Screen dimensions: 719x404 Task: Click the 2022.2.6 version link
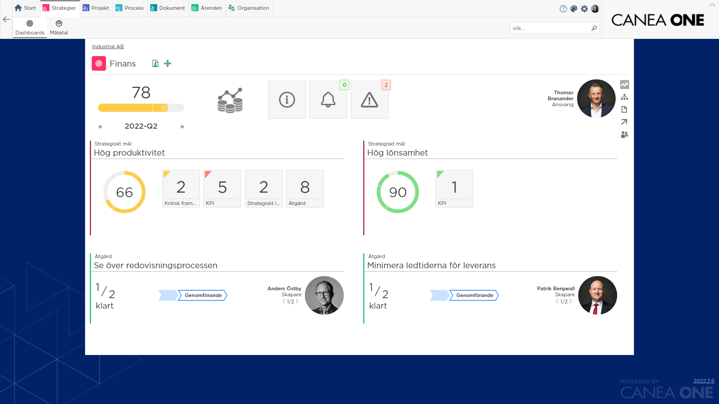(x=704, y=381)
